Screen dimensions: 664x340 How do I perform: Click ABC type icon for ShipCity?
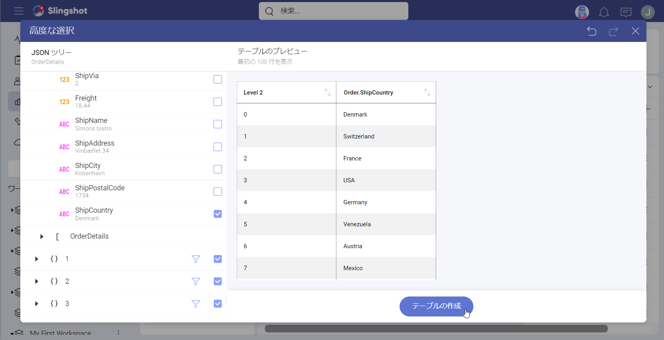pyautogui.click(x=64, y=170)
